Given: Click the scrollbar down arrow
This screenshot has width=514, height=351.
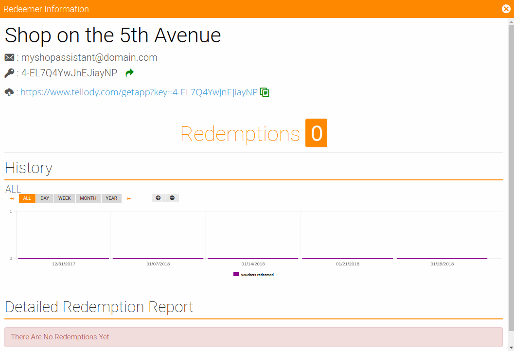Looking at the screenshot, I should (x=511, y=348).
